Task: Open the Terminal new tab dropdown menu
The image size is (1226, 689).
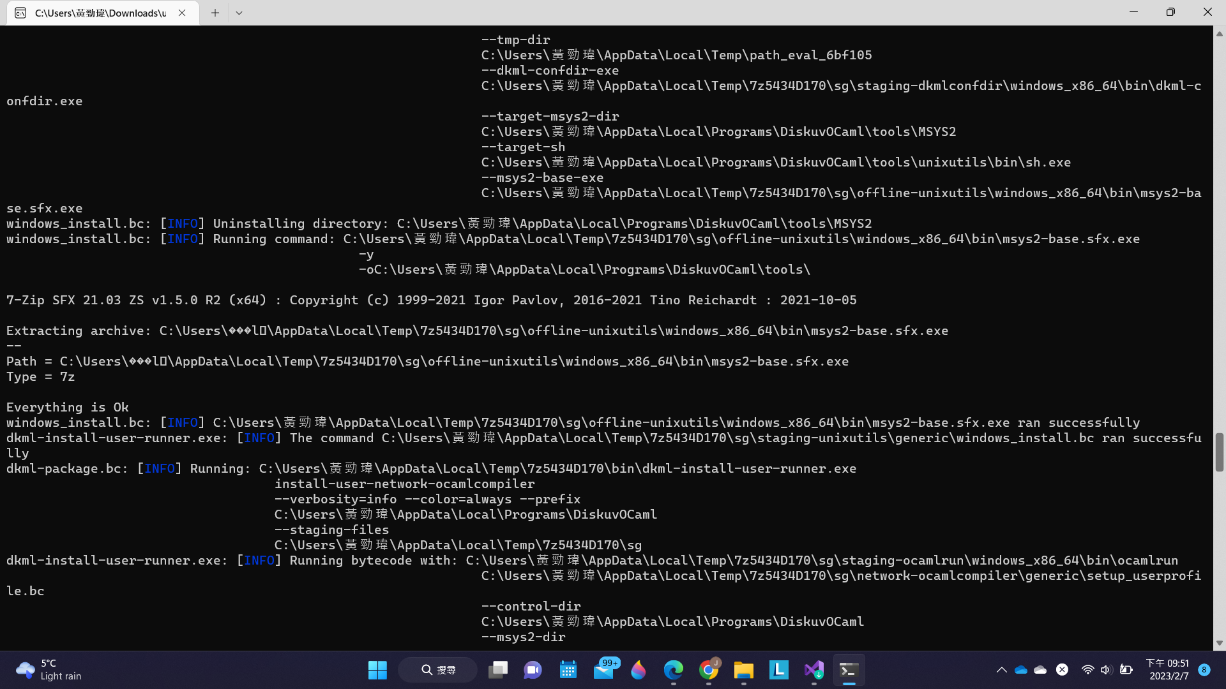Action: click(x=239, y=13)
